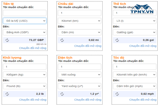This screenshot has width=159, height=106.
Task: Click the empty Tiền tệ amount input field
Action: 24,13
